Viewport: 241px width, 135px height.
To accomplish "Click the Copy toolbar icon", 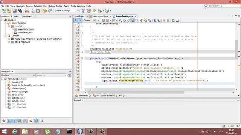I will click(33, 11).
